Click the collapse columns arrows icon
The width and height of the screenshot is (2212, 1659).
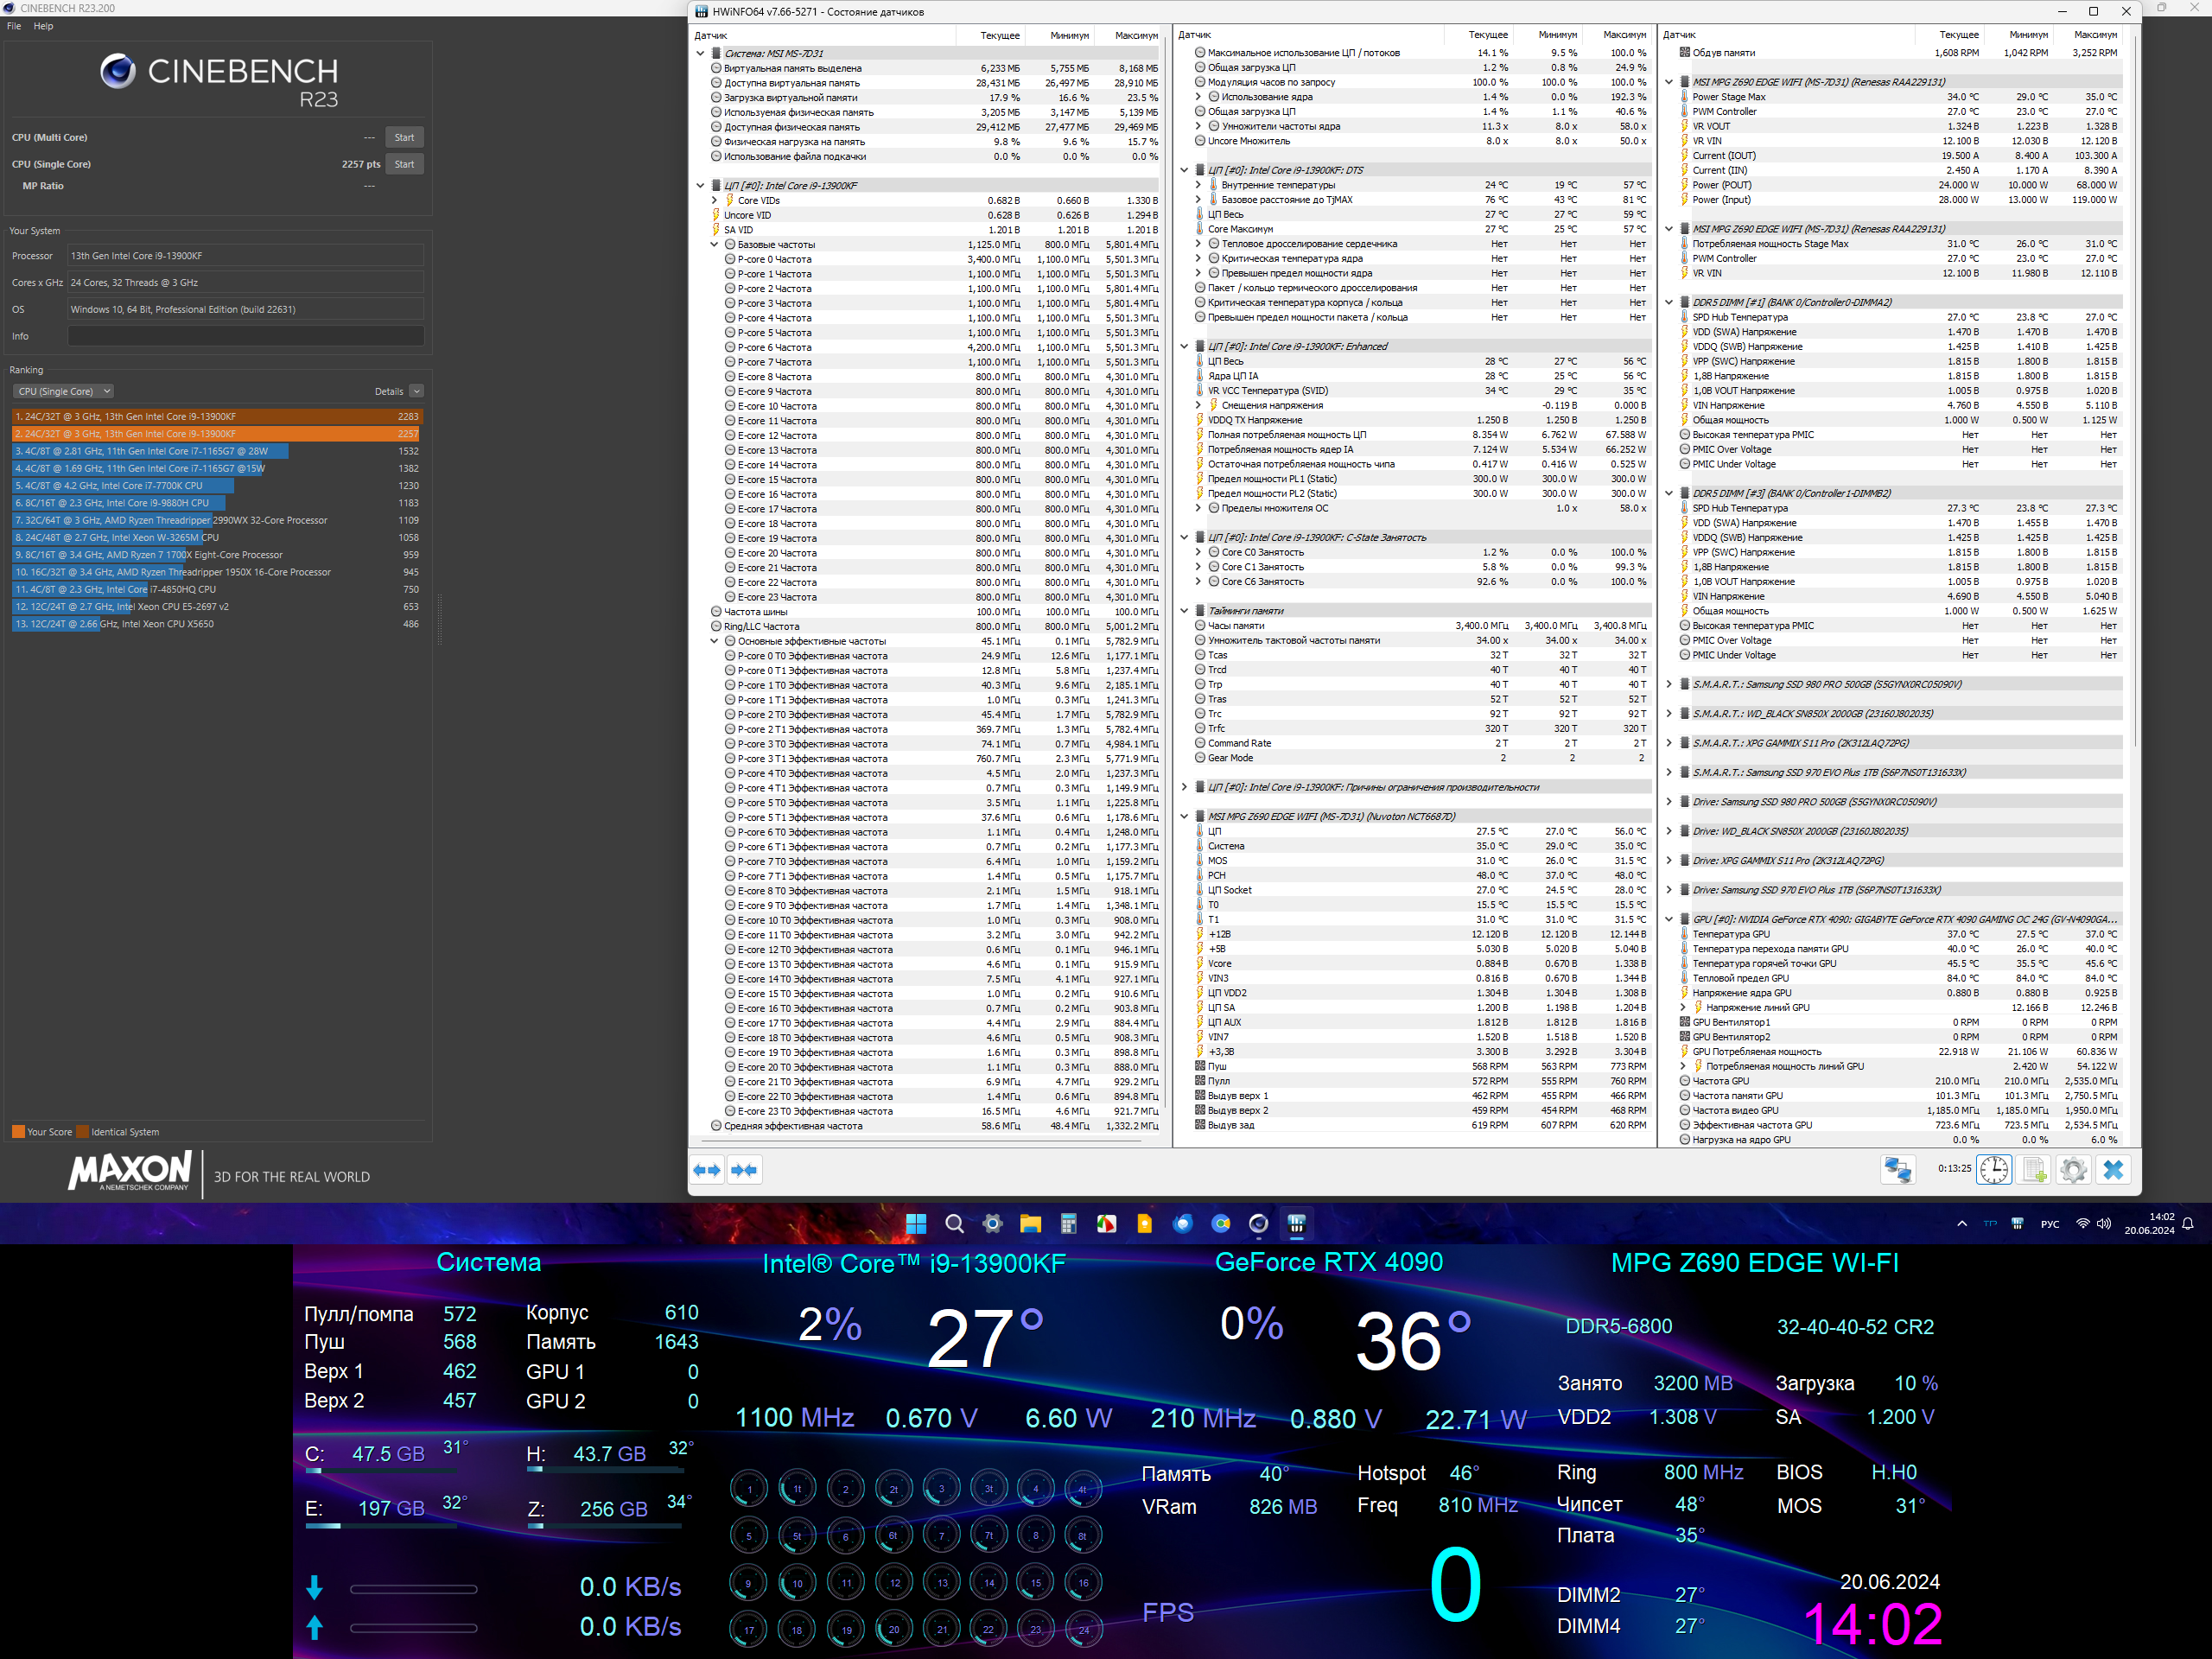(x=744, y=1170)
